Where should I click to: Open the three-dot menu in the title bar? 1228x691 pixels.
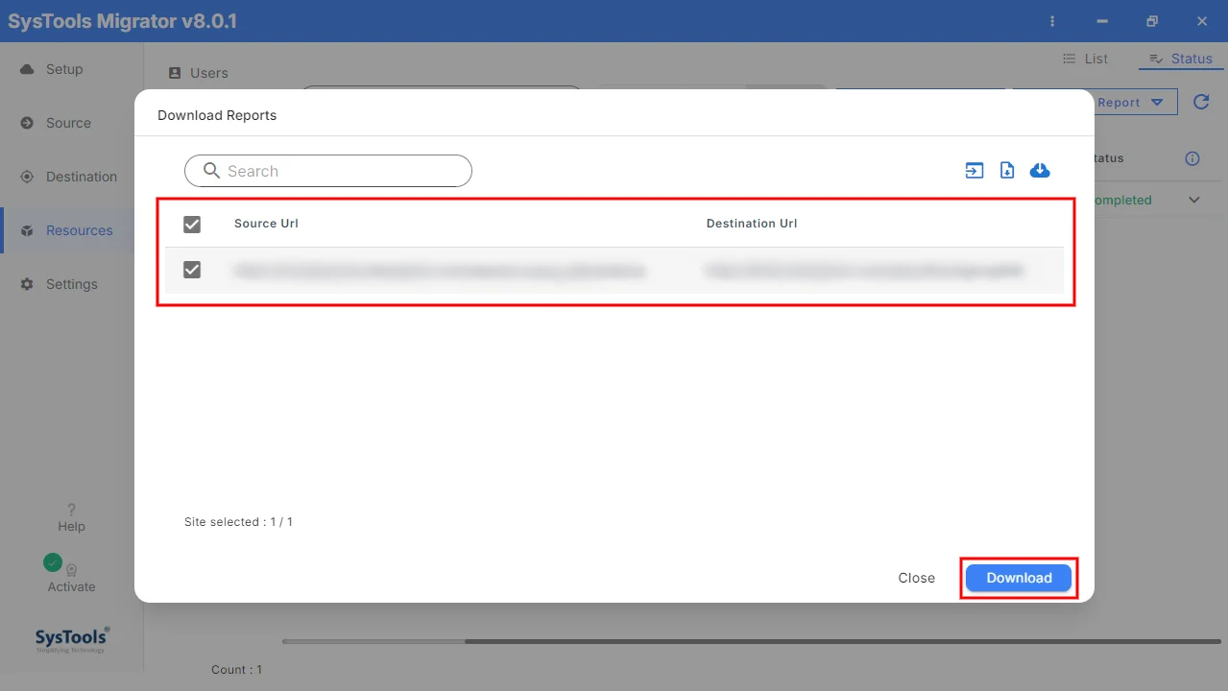pyautogui.click(x=1053, y=21)
